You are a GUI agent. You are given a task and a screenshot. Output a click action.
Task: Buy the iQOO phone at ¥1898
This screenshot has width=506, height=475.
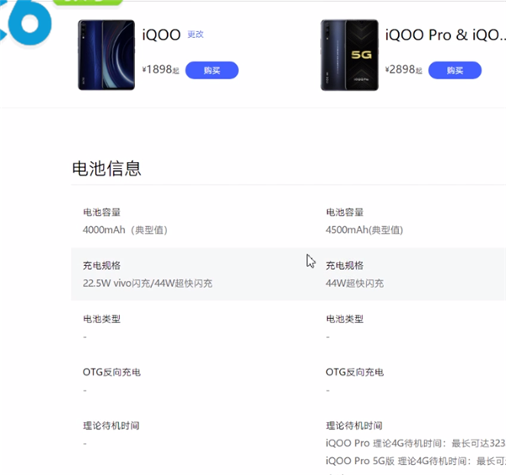[212, 70]
